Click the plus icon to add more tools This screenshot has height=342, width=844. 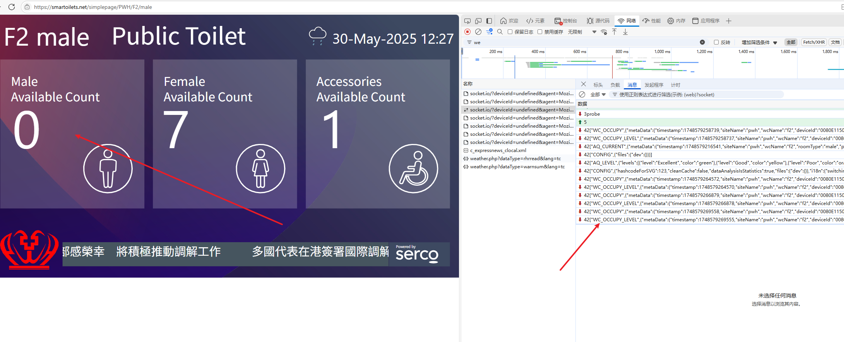pyautogui.click(x=729, y=21)
